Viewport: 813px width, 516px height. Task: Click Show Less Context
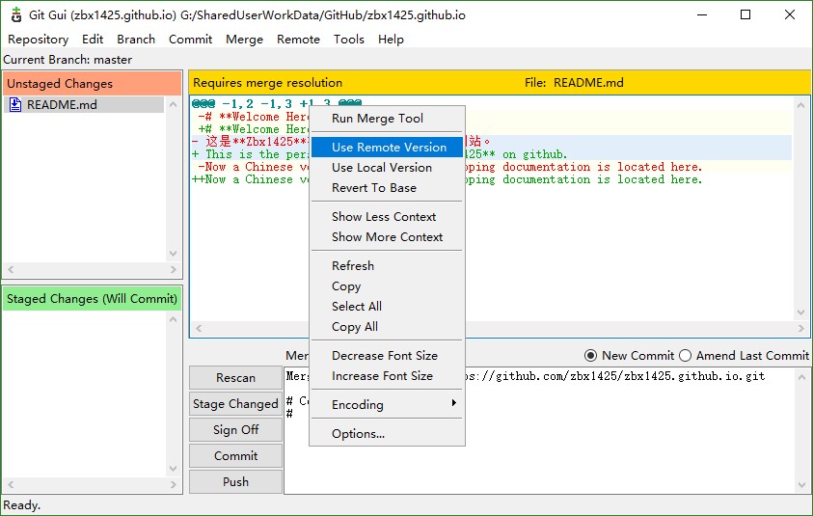pyautogui.click(x=387, y=217)
